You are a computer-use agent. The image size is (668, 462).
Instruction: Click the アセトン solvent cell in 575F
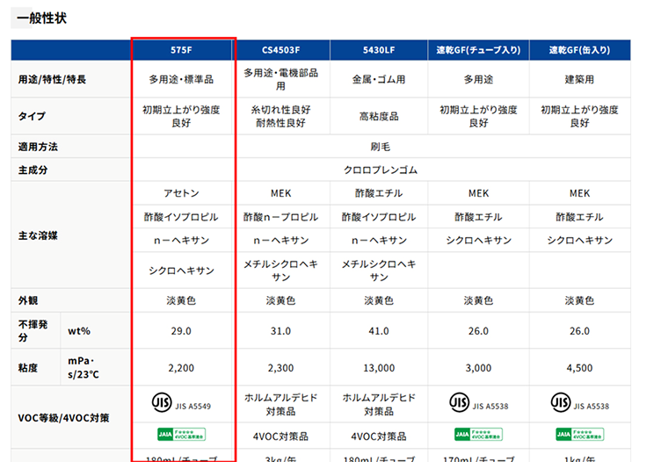pyautogui.click(x=183, y=193)
